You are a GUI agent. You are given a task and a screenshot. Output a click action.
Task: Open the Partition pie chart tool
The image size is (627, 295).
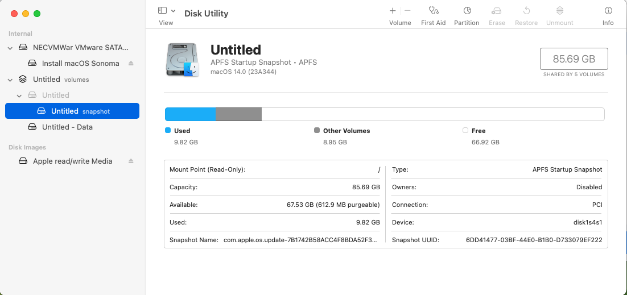click(467, 11)
